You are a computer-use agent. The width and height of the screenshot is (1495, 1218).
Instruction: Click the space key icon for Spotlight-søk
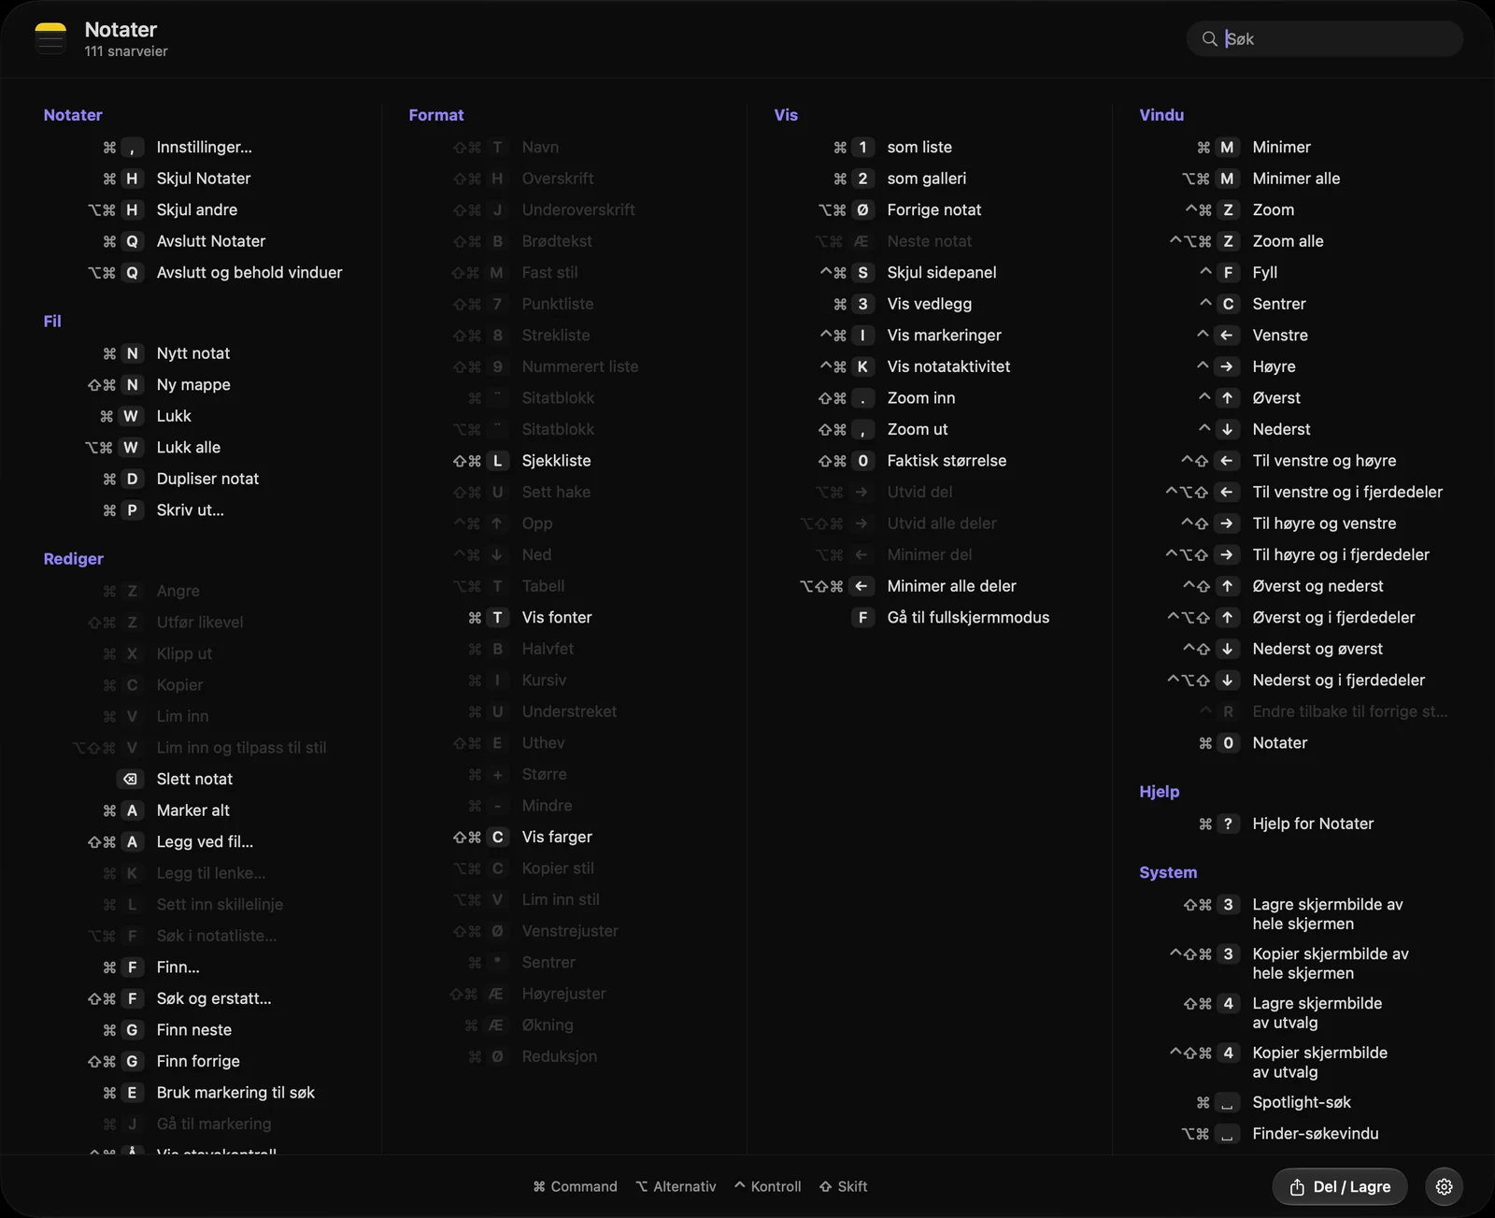tap(1227, 1102)
